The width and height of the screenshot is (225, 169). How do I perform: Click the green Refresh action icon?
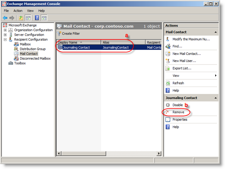coord(168,83)
